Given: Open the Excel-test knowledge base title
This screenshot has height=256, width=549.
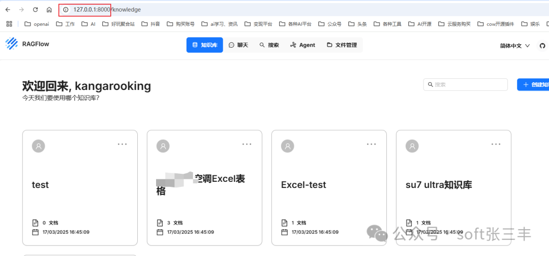Looking at the screenshot, I should pos(303,185).
